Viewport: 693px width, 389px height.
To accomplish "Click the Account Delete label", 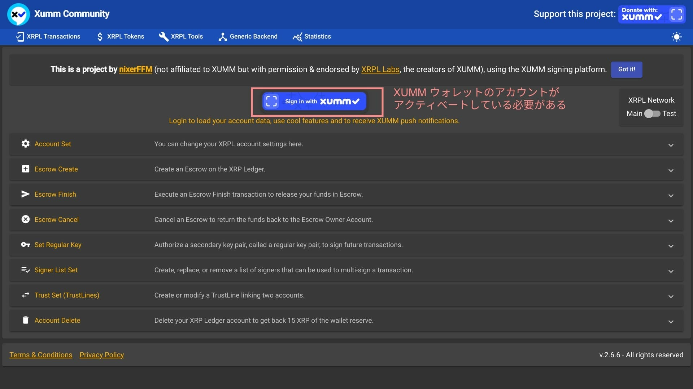I will tap(57, 320).
